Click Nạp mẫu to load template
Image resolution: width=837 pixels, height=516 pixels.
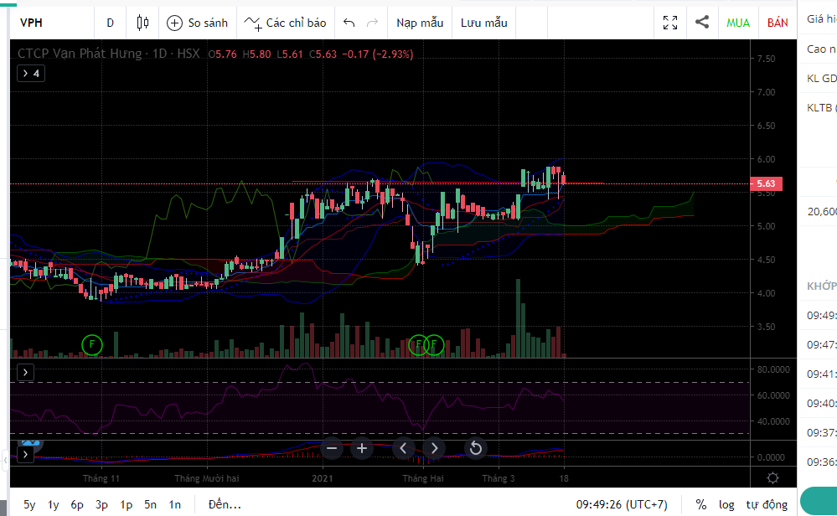(x=420, y=23)
